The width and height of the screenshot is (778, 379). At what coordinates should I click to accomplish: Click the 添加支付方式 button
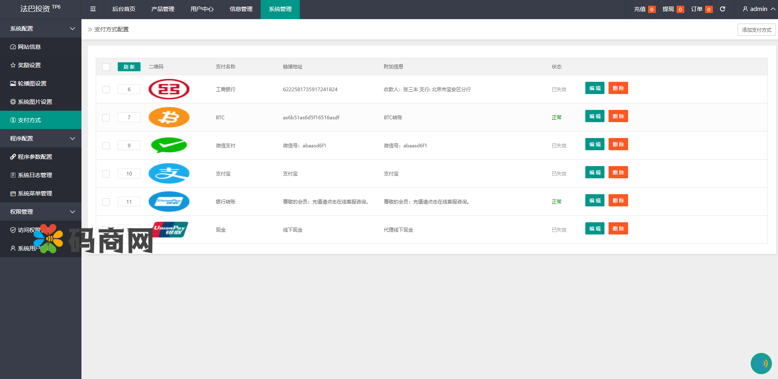coord(756,30)
